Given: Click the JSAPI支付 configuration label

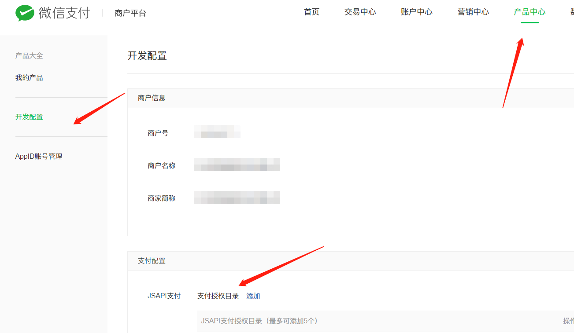Looking at the screenshot, I should tap(165, 296).
